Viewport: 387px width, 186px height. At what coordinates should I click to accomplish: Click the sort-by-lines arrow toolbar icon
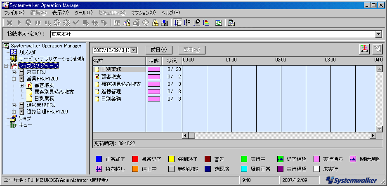tap(177, 23)
